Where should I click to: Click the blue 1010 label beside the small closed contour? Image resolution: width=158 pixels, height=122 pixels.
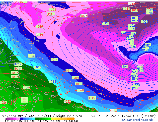tap(38, 67)
